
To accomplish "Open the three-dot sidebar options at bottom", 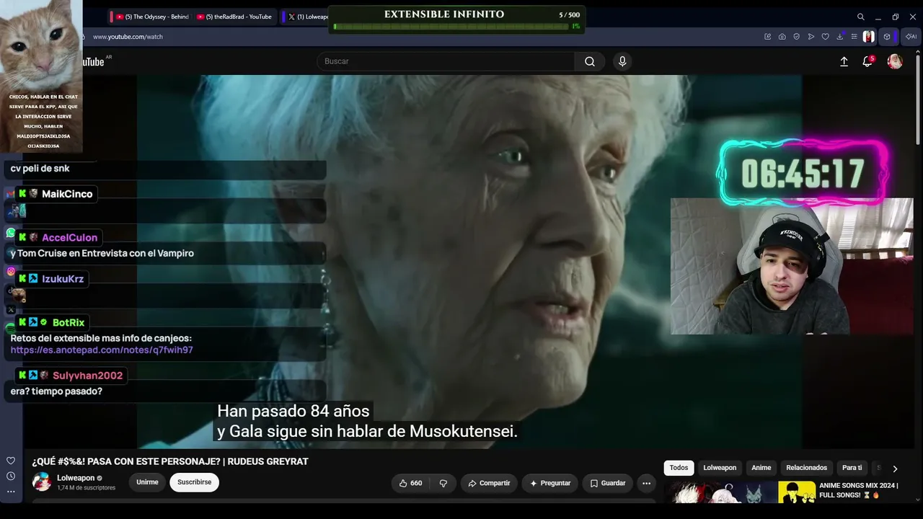I will click(x=11, y=492).
